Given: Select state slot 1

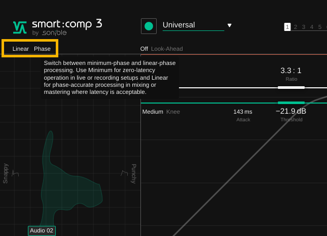Looking at the screenshot, I should 287,27.
